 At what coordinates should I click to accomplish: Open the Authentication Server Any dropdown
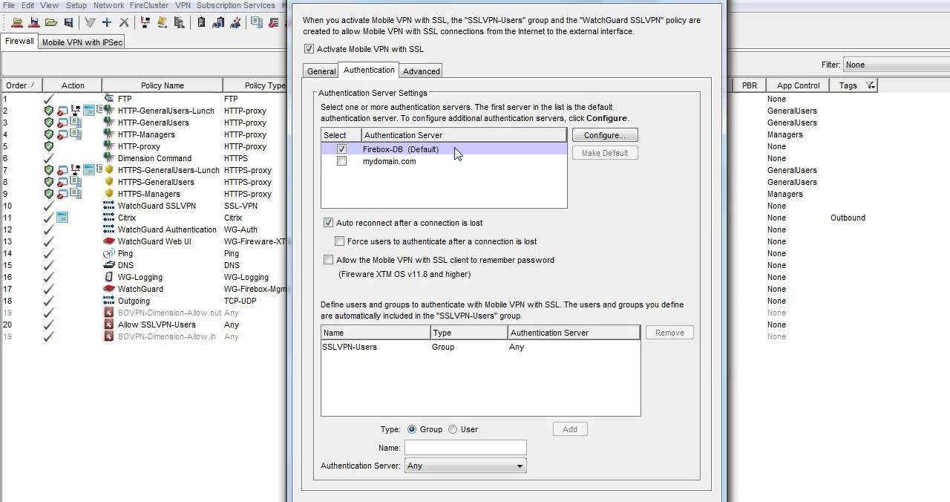tap(465, 466)
